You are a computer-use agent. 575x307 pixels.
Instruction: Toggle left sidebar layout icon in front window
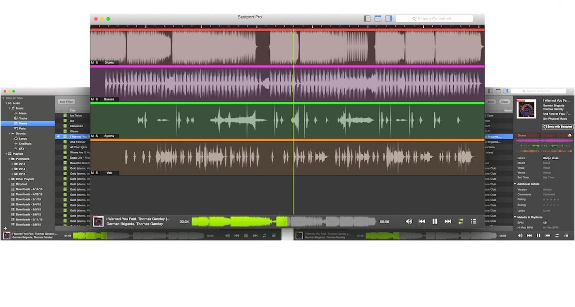click(x=367, y=19)
